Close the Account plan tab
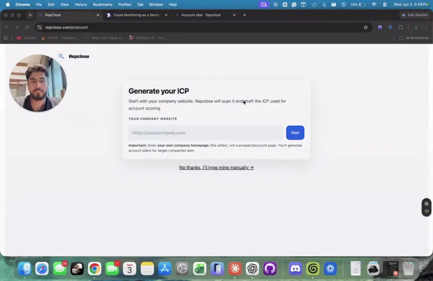Image resolution: width=433 pixels, height=281 pixels. [234, 15]
